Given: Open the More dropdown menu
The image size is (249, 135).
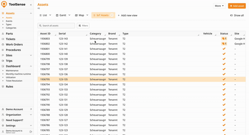Looking at the screenshot, I should point(219,6).
